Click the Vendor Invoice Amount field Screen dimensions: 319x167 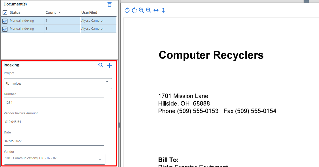tap(54, 122)
